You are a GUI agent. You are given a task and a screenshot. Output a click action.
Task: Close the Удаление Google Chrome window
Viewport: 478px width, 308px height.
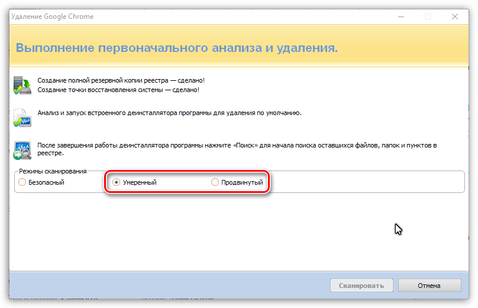click(455, 17)
